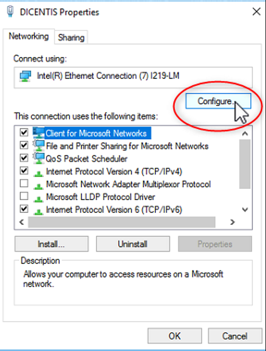Select the Microsoft LLDP Protocol Driver icon

tap(38, 199)
